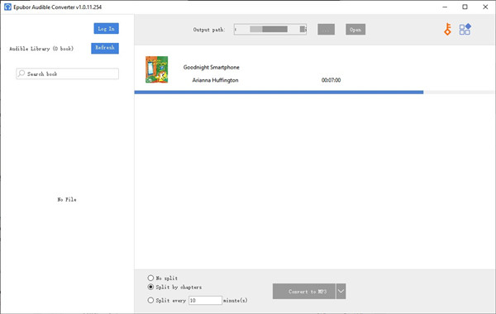496x314 pixels.
Task: Click the browse "..." output path button
Action: click(327, 30)
